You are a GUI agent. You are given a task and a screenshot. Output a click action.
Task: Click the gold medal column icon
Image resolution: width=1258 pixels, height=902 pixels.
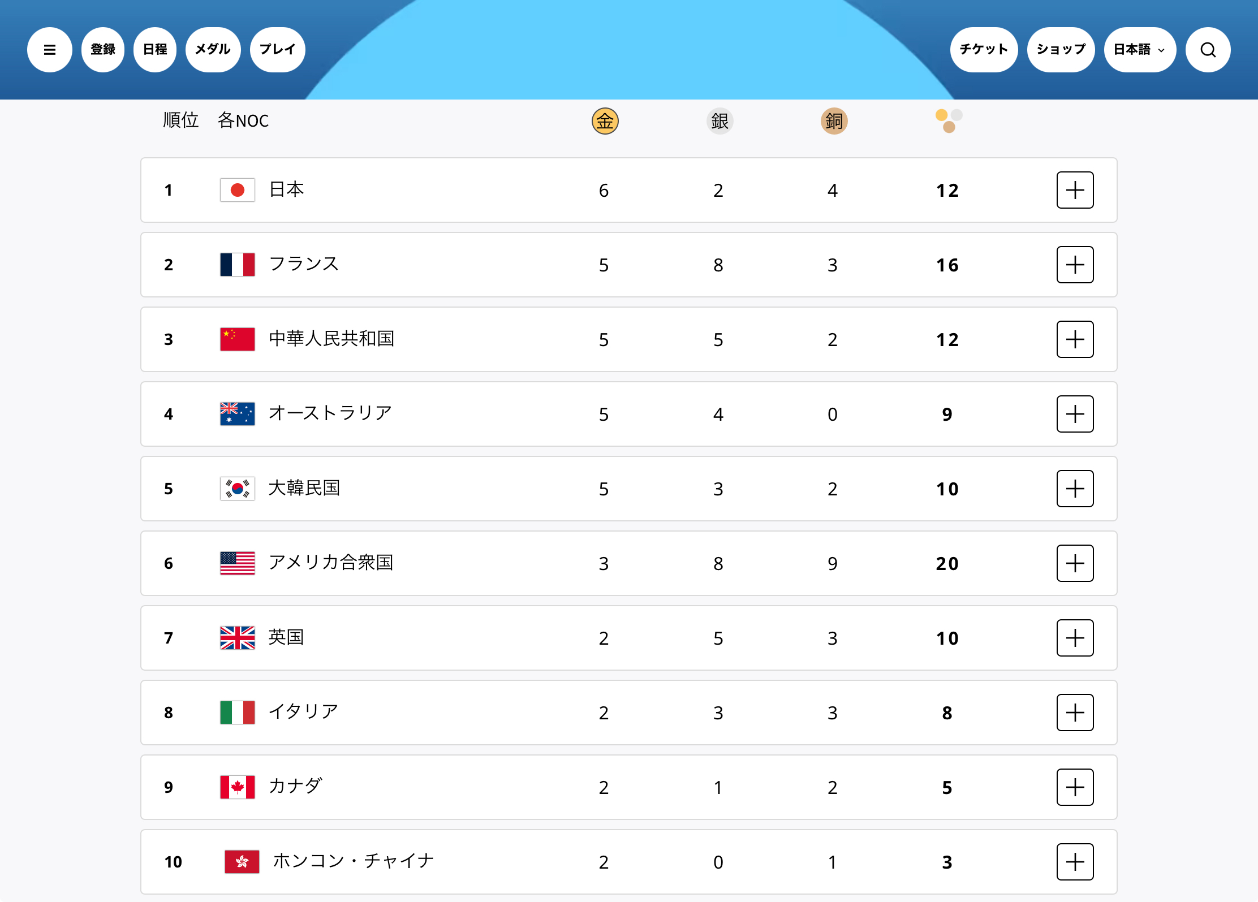[x=605, y=121]
